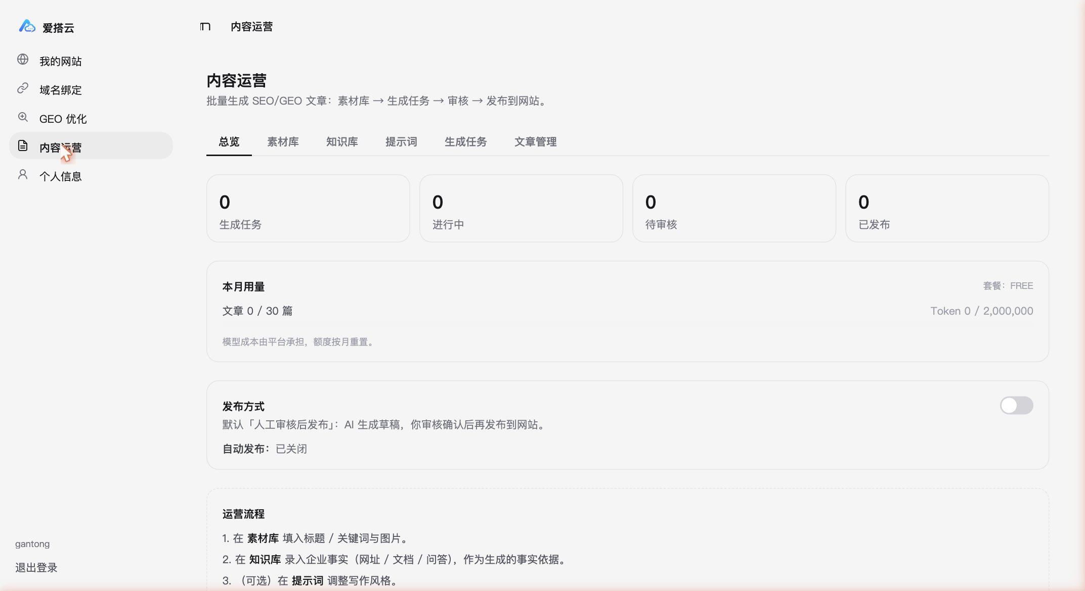This screenshot has width=1085, height=591.
Task: Click the 生成任务 count card
Action: [x=308, y=208]
